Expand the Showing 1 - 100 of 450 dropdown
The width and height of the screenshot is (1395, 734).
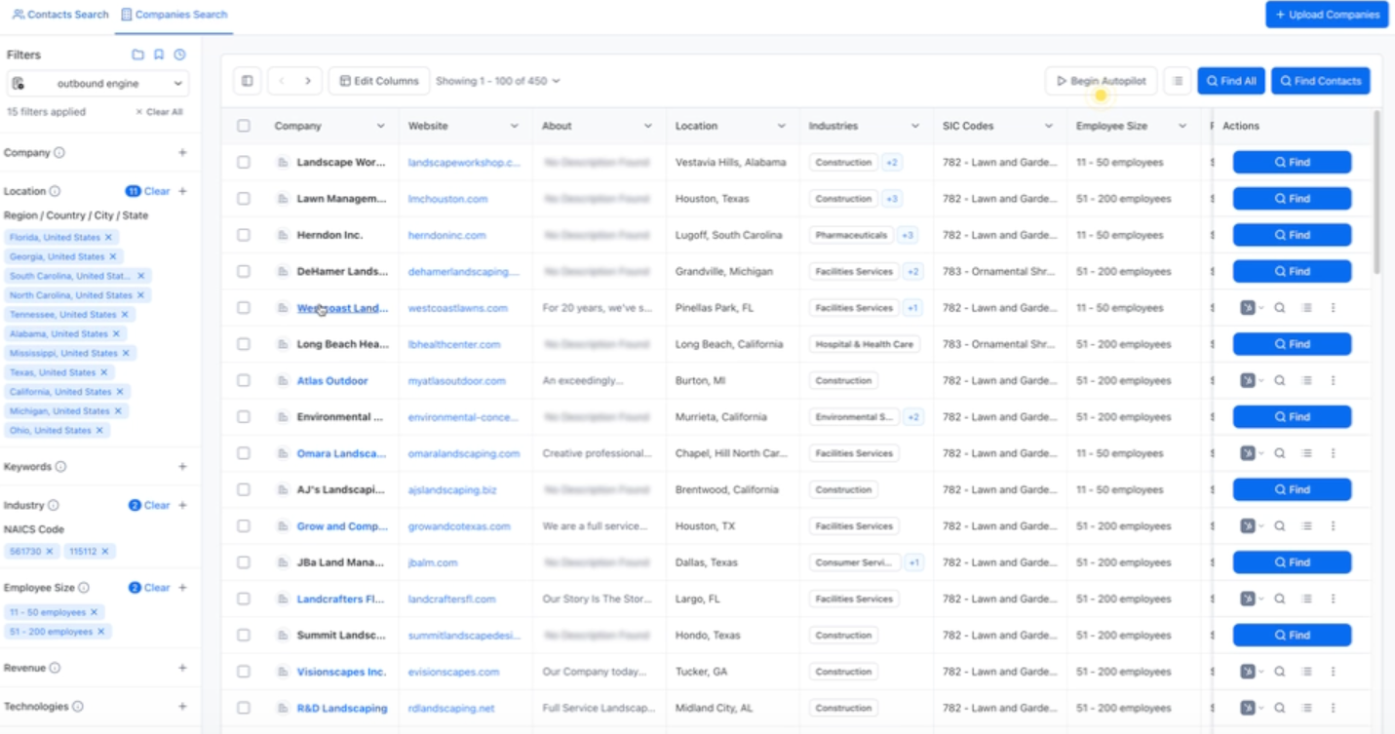click(x=498, y=81)
